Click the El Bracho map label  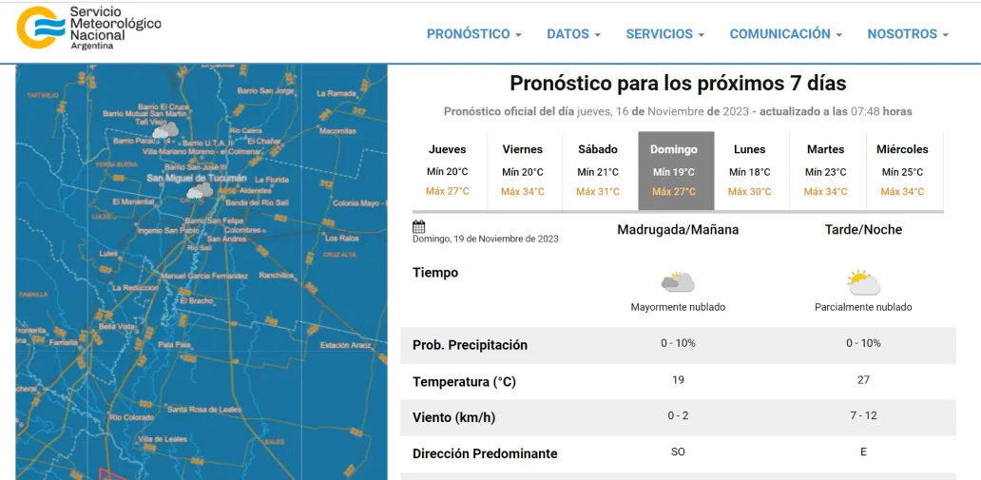click(197, 300)
